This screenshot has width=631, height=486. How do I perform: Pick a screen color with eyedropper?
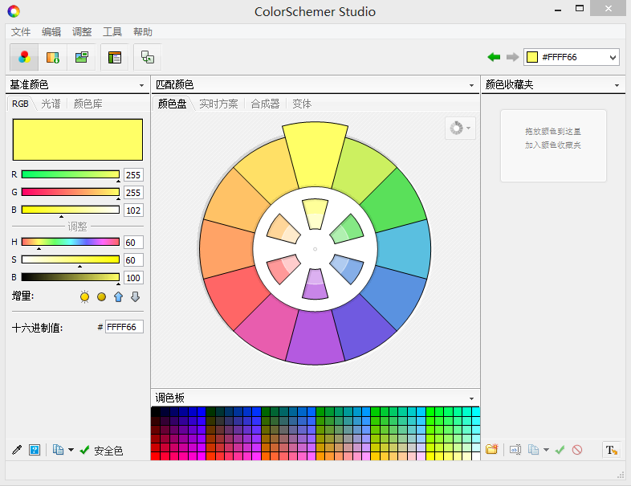pyautogui.click(x=17, y=449)
